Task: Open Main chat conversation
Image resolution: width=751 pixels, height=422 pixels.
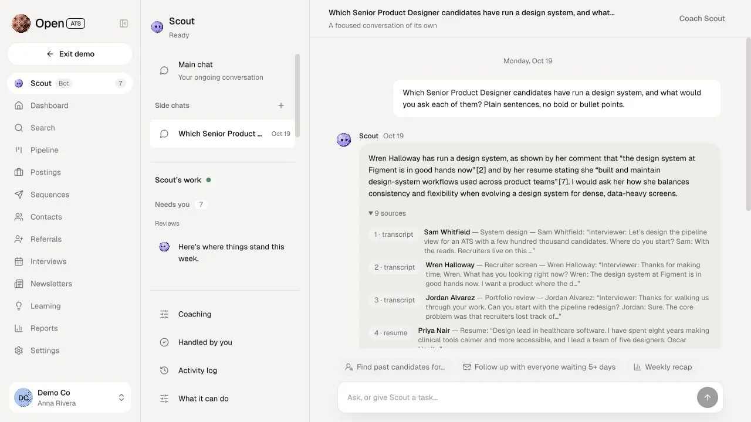Action: [222, 70]
